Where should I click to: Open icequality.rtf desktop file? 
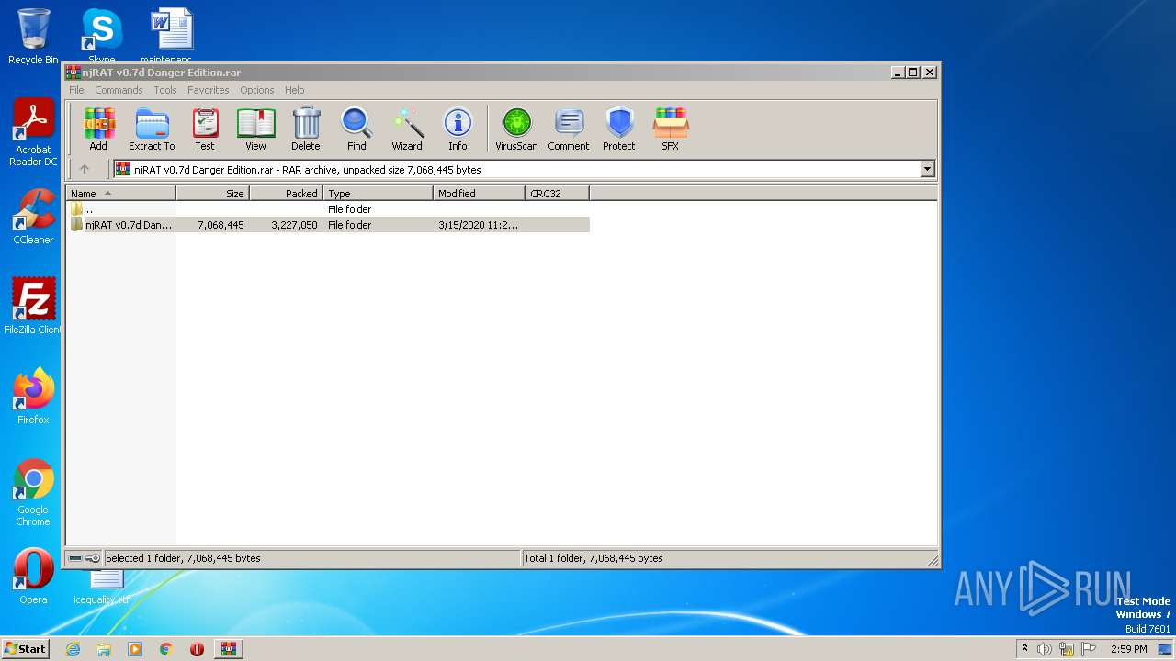pyautogui.click(x=104, y=586)
